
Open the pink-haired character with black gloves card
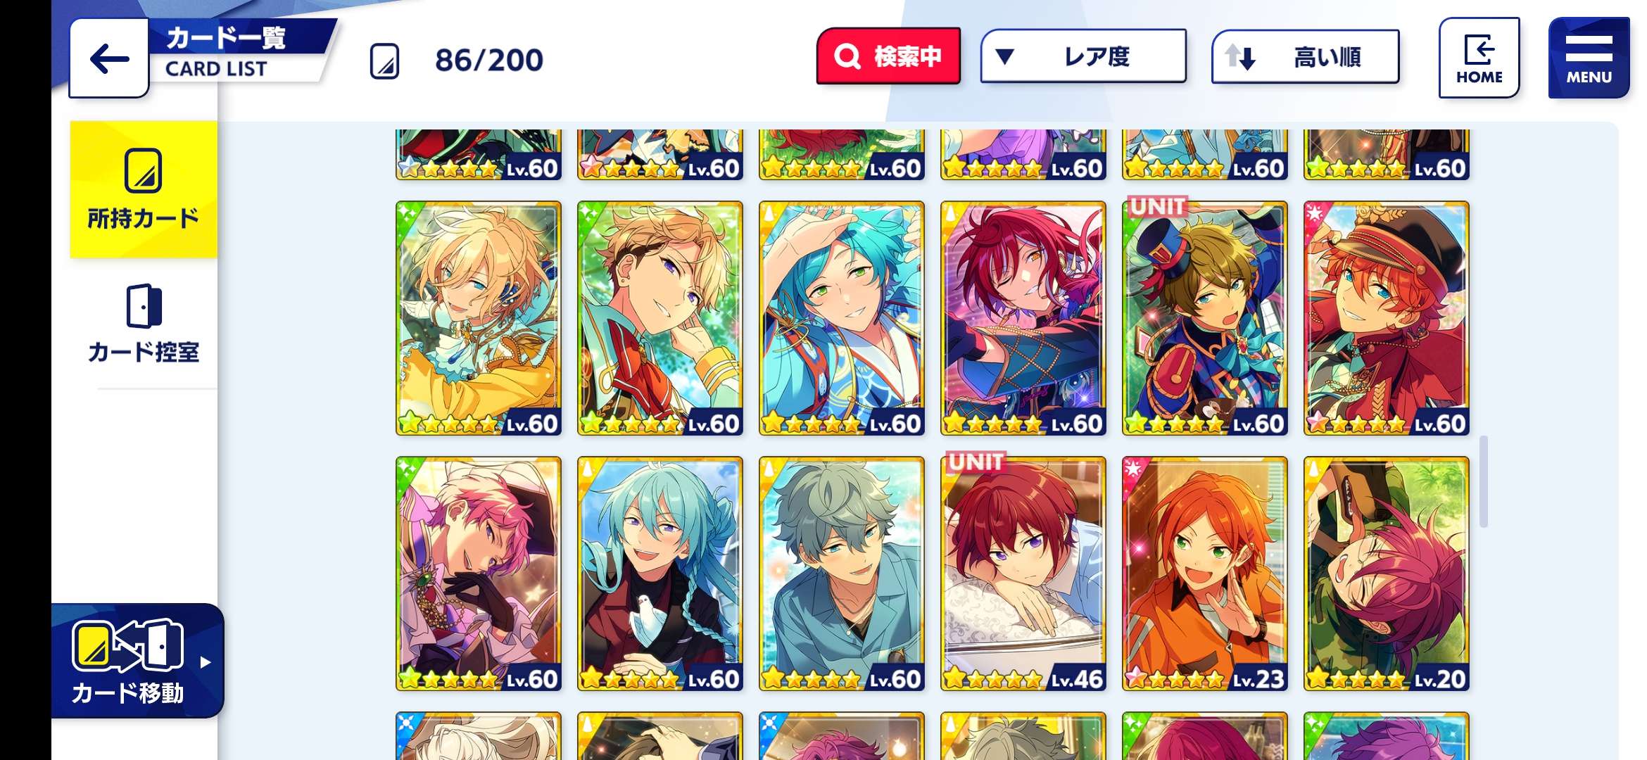click(479, 574)
